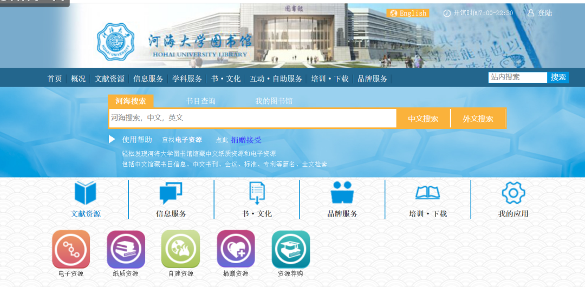Click the 我的应用 category label
This screenshot has width=585, height=287.
[513, 214]
